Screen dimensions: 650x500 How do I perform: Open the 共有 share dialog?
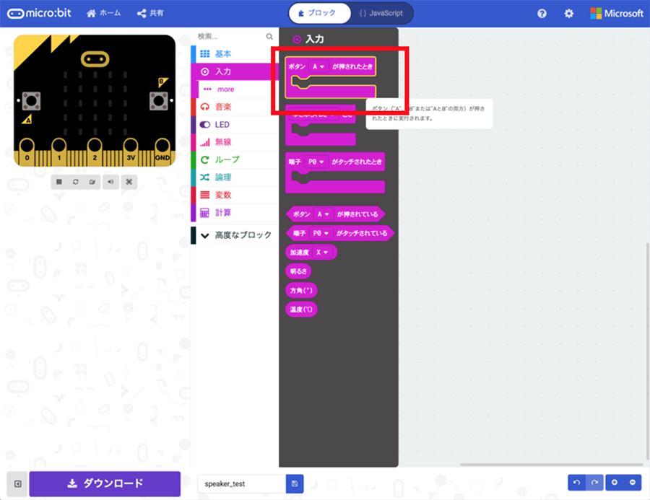point(150,13)
